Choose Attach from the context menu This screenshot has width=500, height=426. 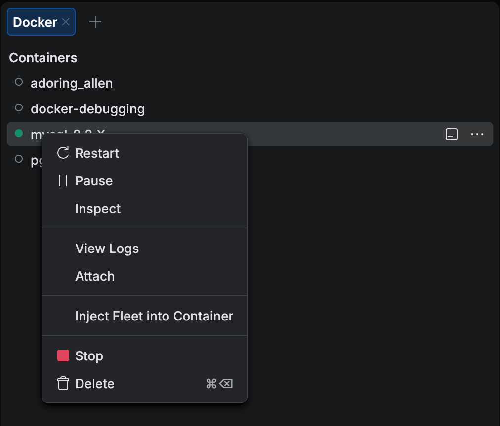coord(95,276)
